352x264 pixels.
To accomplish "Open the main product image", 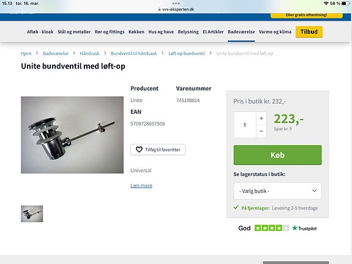I will coord(72,135).
